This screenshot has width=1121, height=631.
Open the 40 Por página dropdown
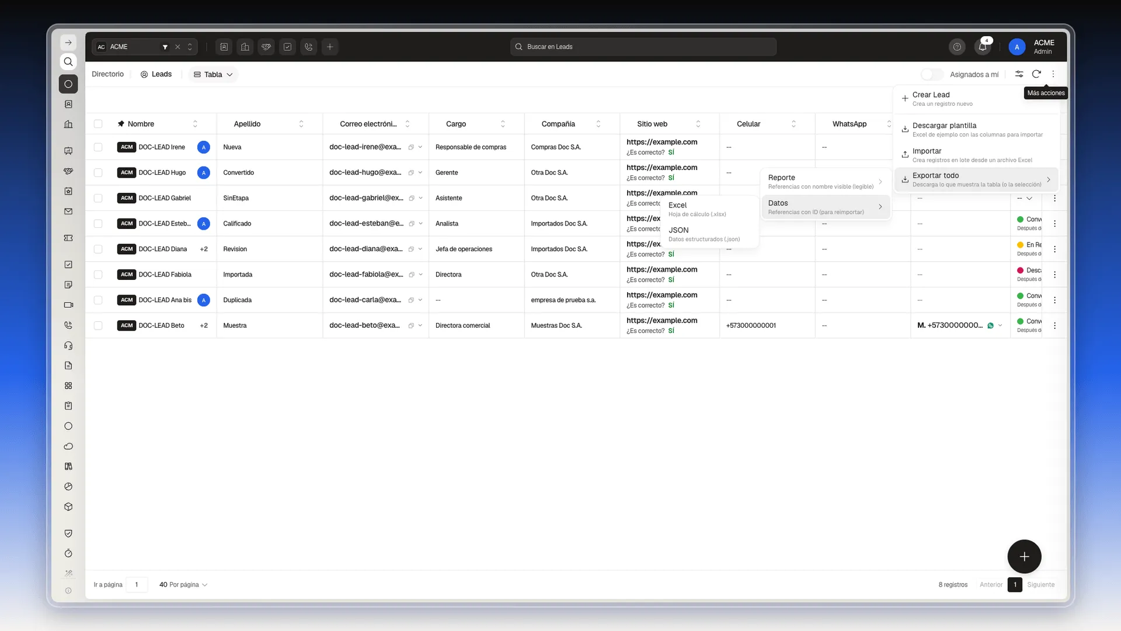(183, 585)
